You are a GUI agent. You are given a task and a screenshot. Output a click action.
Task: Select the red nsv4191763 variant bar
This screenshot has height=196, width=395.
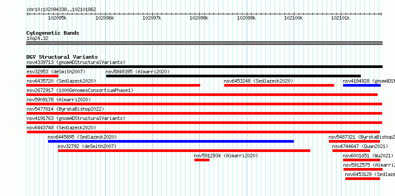[204, 123]
